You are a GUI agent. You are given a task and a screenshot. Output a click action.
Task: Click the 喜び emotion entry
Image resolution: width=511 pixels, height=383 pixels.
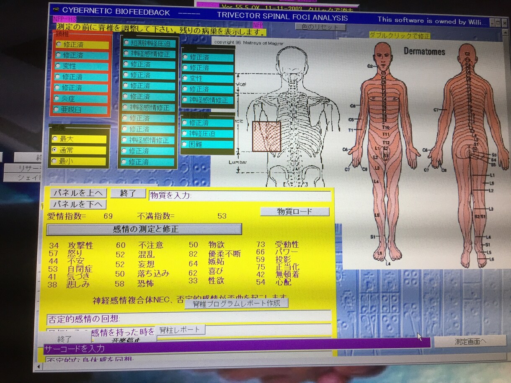click(215, 271)
